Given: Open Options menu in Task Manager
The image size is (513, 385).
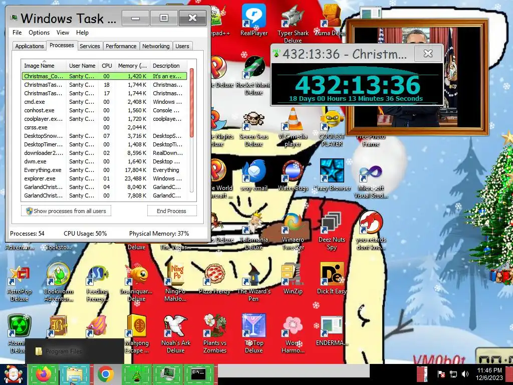Looking at the screenshot, I should click(39, 33).
